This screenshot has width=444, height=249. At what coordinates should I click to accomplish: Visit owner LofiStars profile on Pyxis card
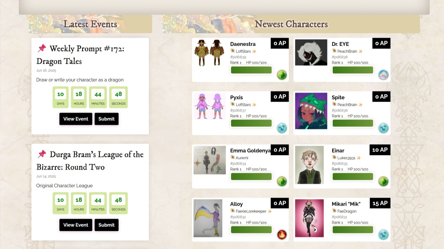coord(243,105)
